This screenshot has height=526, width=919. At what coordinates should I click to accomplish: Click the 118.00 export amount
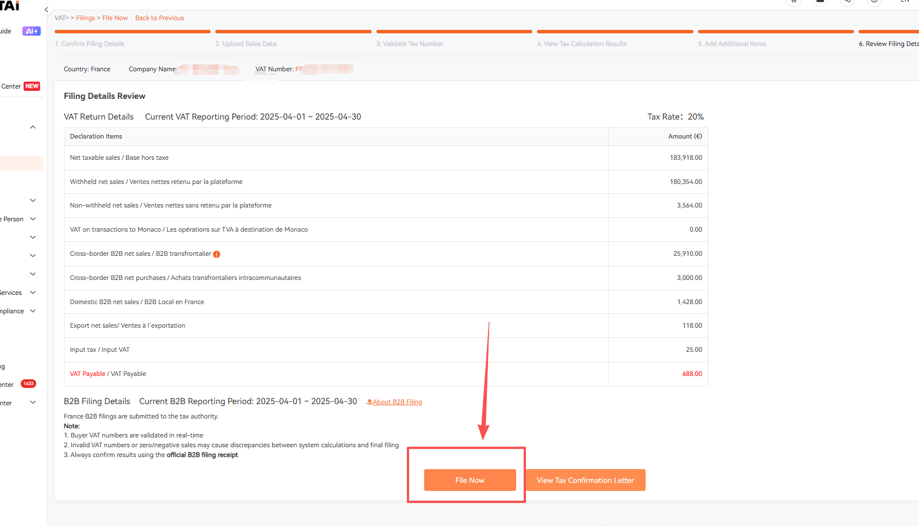point(692,325)
